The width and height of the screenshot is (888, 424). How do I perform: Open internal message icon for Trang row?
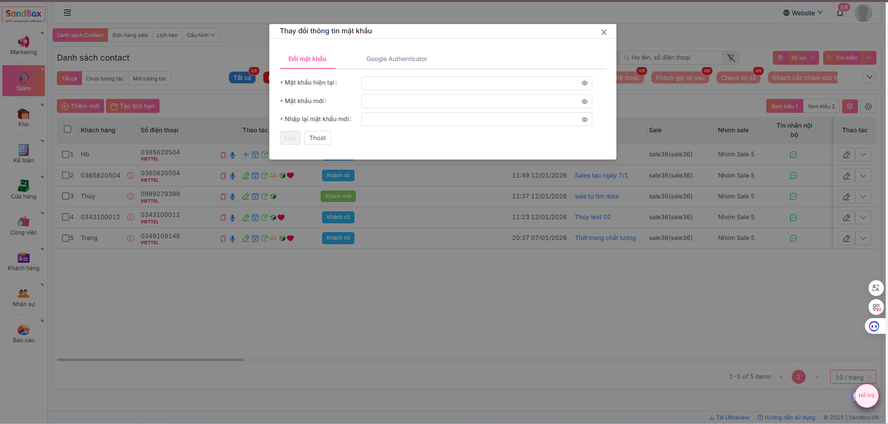(793, 239)
